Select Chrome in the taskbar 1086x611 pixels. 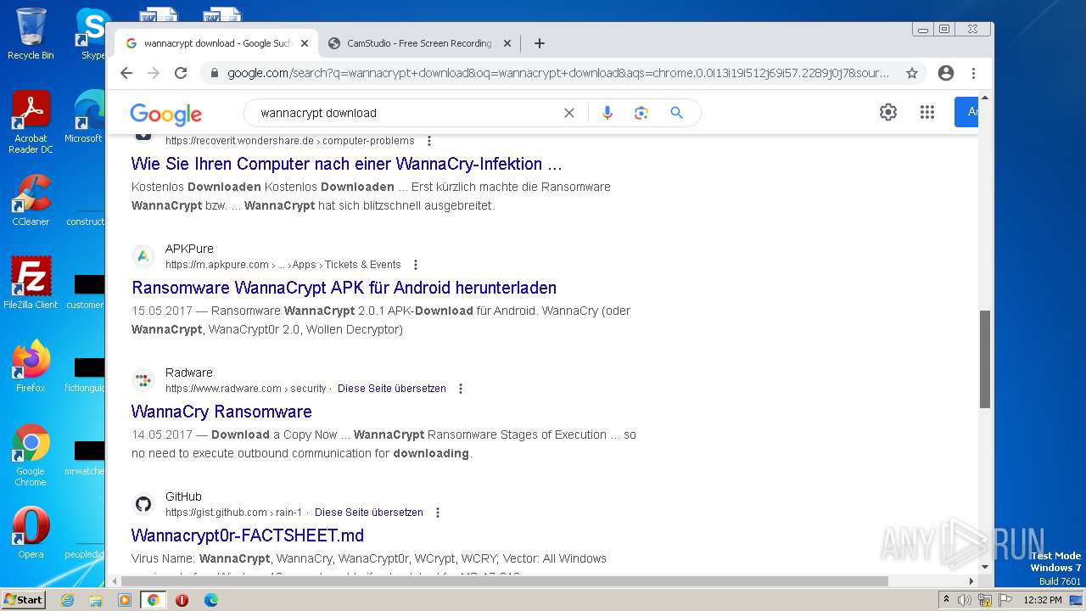pyautogui.click(x=154, y=600)
